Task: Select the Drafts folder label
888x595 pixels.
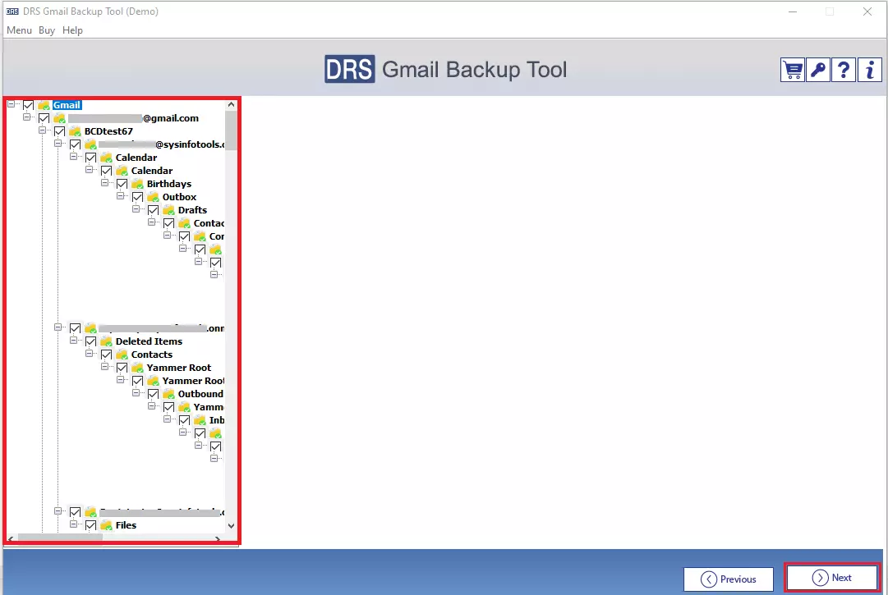Action: point(192,210)
